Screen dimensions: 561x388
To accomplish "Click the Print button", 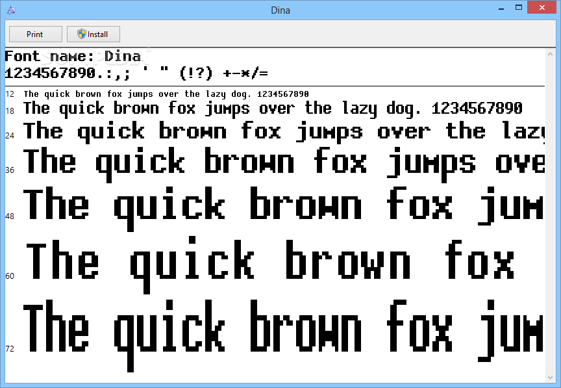I will [36, 34].
